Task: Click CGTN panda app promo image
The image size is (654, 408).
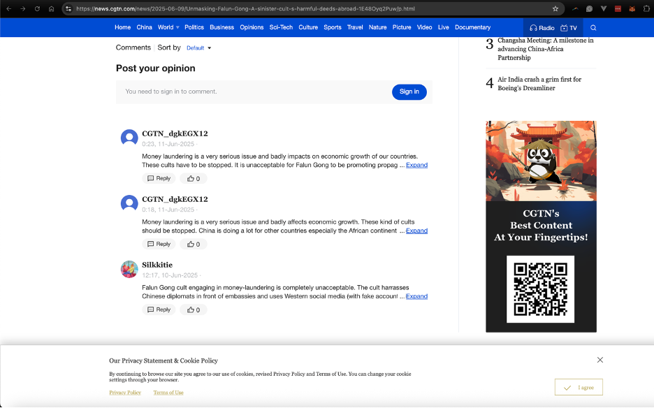Action: tap(541, 161)
